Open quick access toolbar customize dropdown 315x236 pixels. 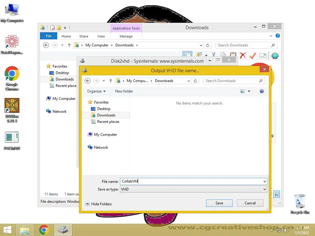(x=65, y=28)
